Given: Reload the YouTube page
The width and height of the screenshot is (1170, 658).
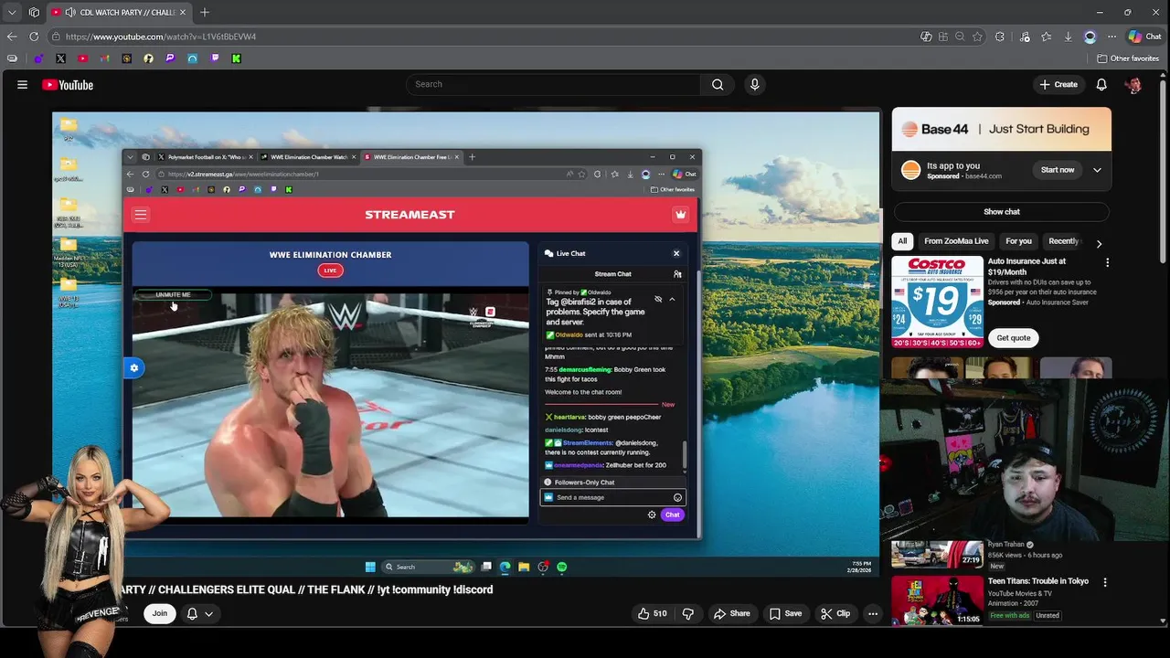Looking at the screenshot, I should coord(34,37).
